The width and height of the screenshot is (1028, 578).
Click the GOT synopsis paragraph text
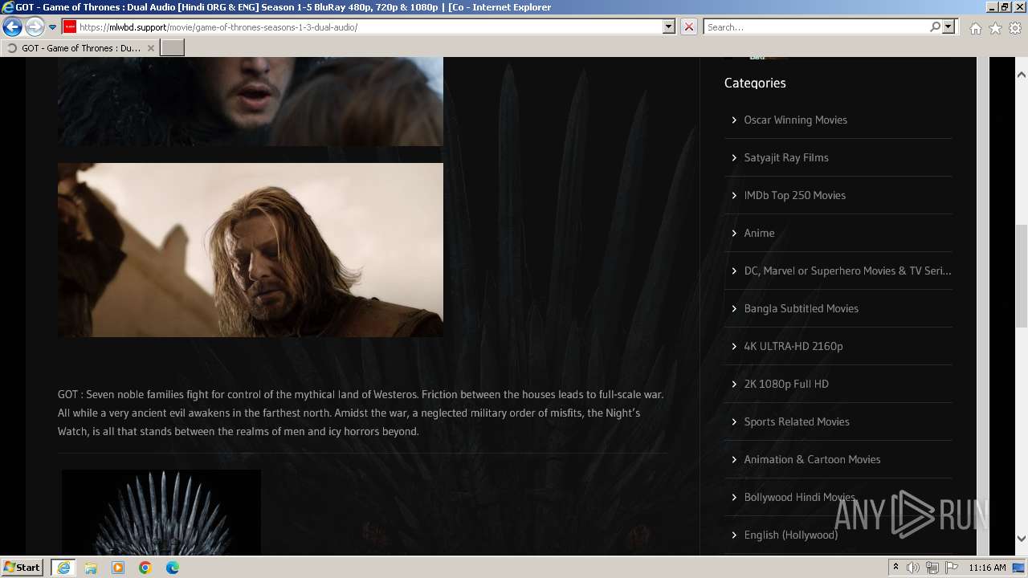pos(361,413)
